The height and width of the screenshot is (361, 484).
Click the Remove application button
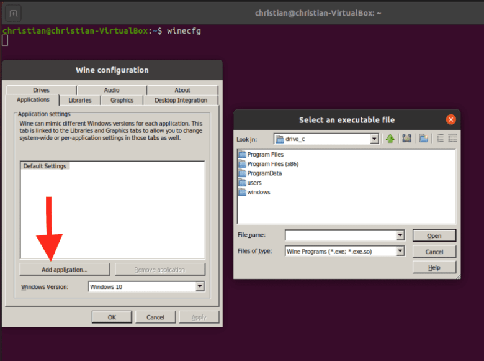pyautogui.click(x=160, y=270)
